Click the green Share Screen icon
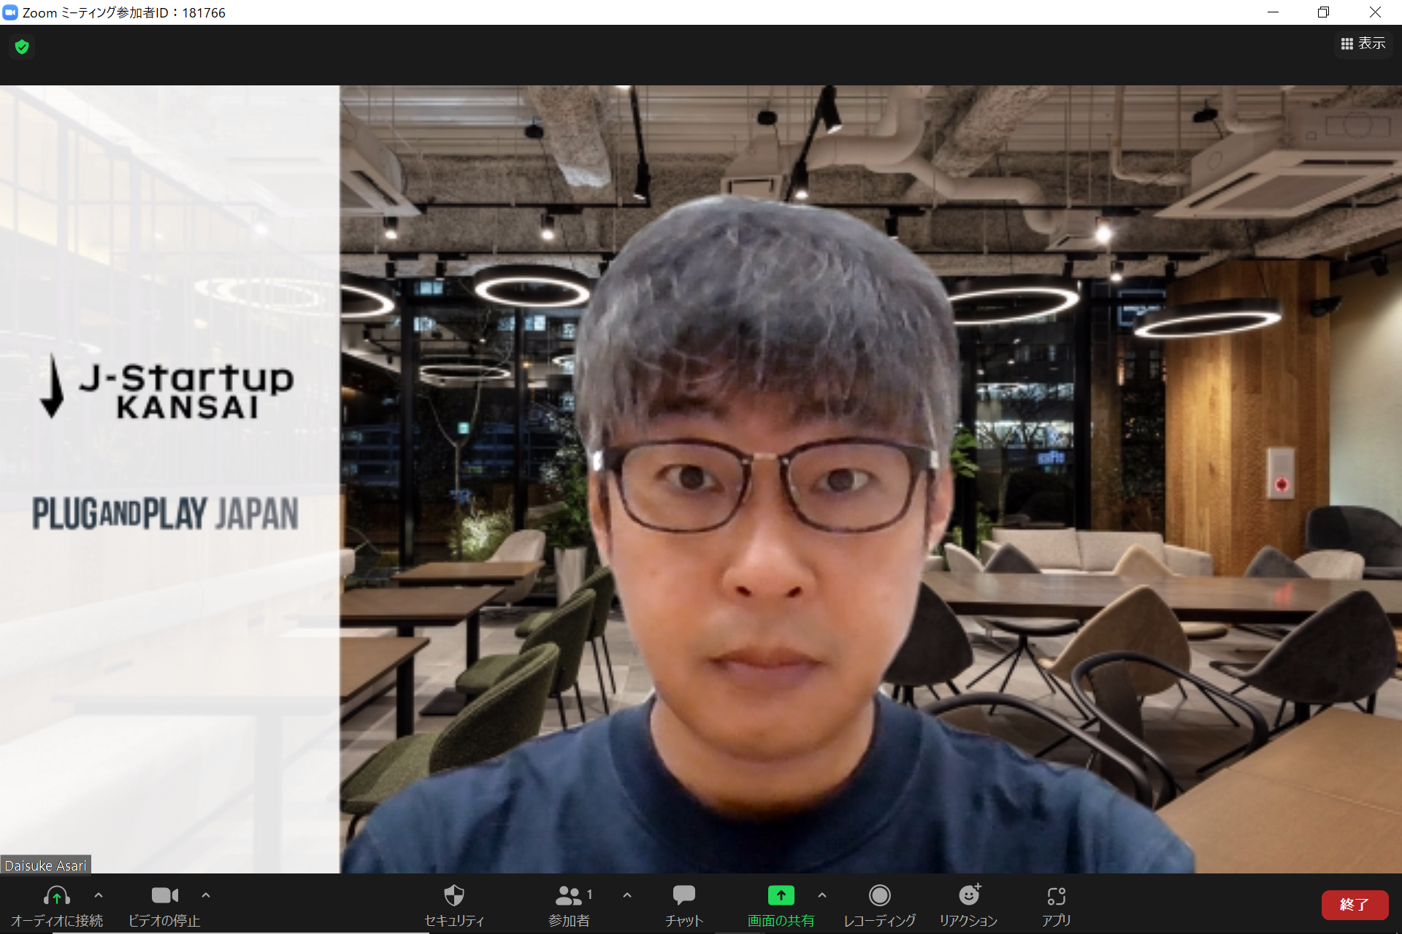1402x934 pixels. coord(781,895)
